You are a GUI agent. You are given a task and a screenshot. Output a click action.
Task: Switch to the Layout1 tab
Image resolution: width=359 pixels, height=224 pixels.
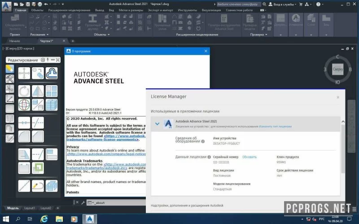click(x=30, y=208)
